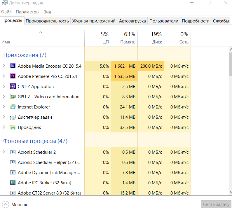Click the 32,5 МБ memory value
232x210 pixels.
128,127
